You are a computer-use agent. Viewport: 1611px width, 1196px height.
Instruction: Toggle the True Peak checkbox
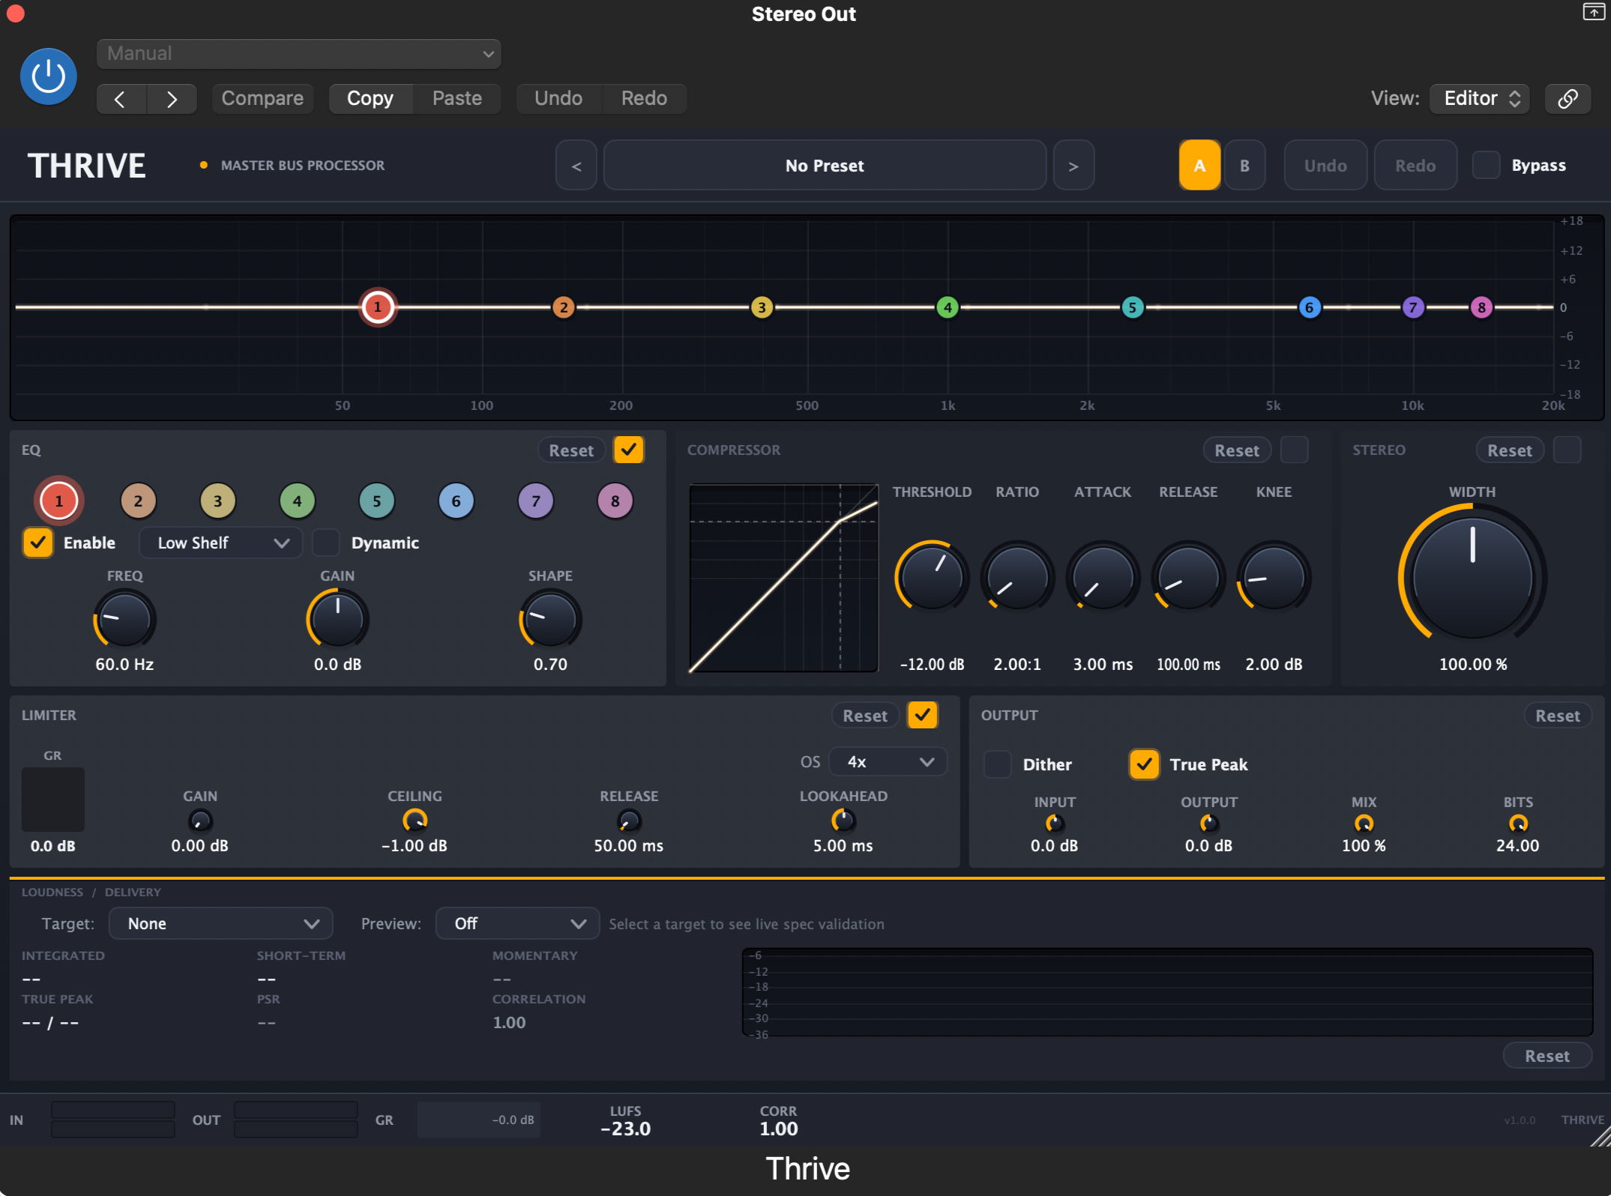[1144, 764]
